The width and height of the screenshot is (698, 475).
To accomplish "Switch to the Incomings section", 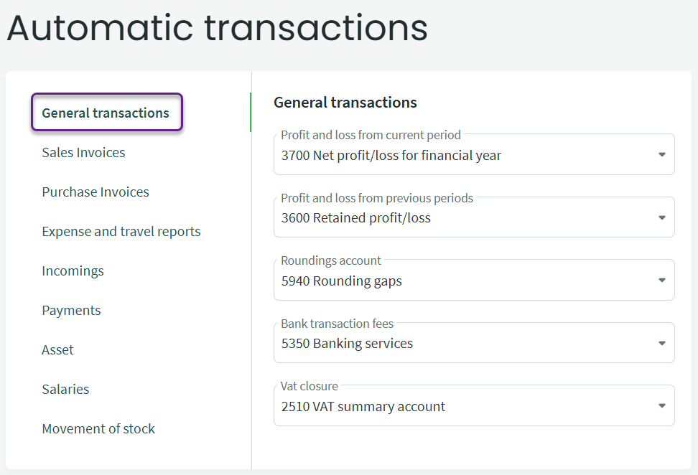I will coord(73,271).
